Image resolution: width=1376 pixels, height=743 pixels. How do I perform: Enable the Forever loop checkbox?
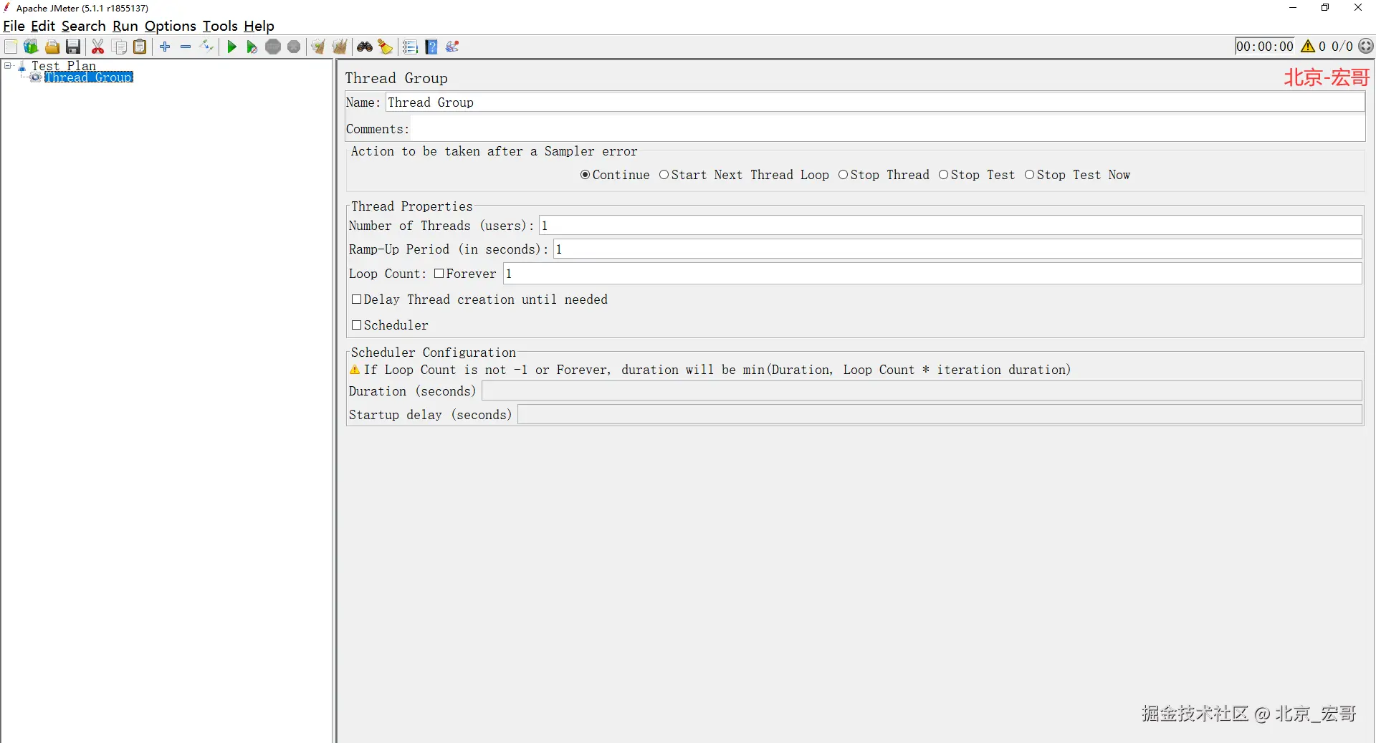tap(439, 274)
